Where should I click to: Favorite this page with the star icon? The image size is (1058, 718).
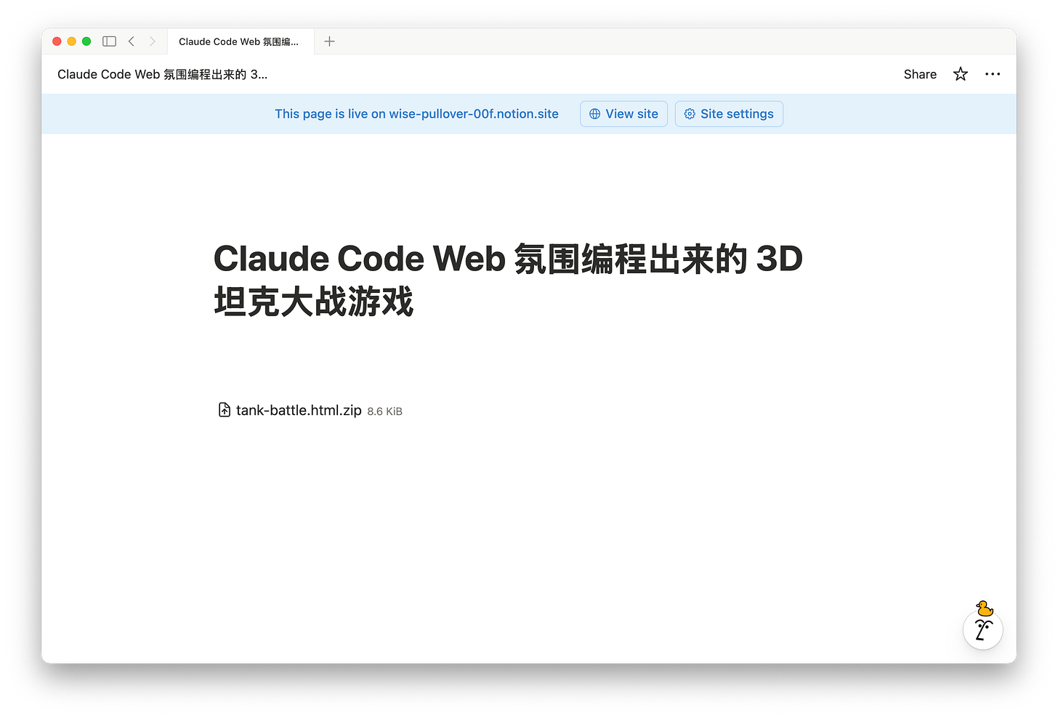pos(961,74)
